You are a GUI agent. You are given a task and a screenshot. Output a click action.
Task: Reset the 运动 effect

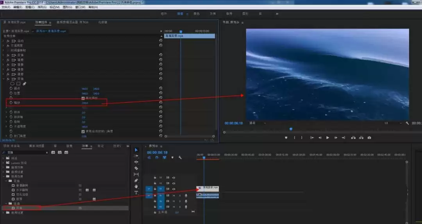(161, 40)
